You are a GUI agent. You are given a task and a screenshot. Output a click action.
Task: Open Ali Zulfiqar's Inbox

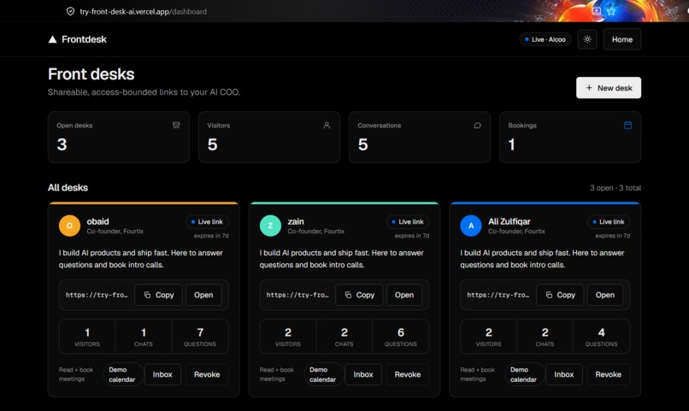(x=564, y=374)
